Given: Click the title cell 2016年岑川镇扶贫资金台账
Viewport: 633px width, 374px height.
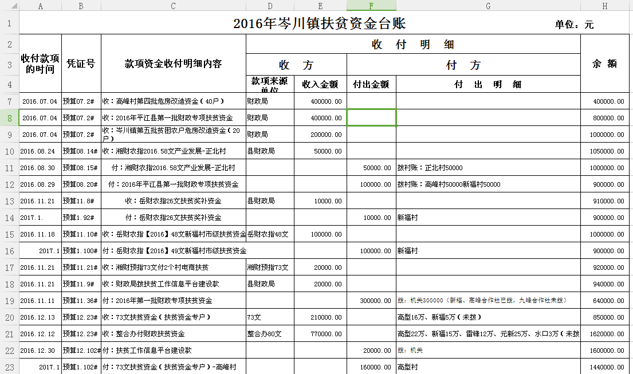Looking at the screenshot, I should tap(319, 23).
